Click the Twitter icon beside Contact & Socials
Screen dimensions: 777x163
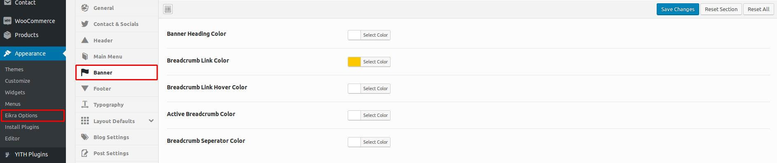coord(85,24)
